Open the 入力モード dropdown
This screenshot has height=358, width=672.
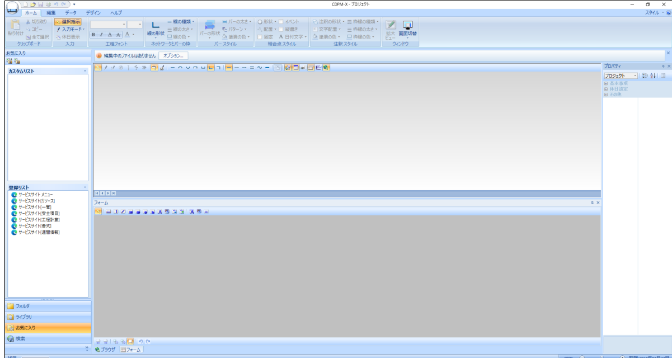click(x=71, y=29)
